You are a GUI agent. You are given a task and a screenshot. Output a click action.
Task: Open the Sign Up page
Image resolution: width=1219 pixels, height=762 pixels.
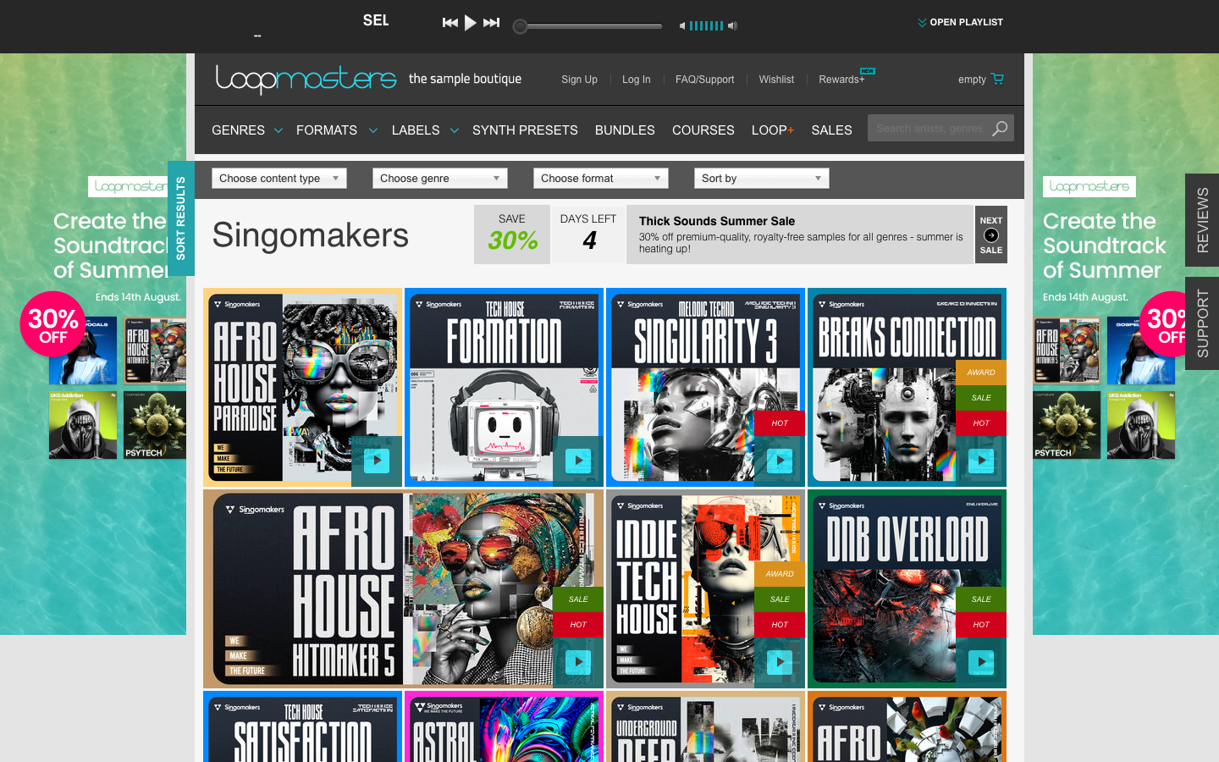coord(579,80)
